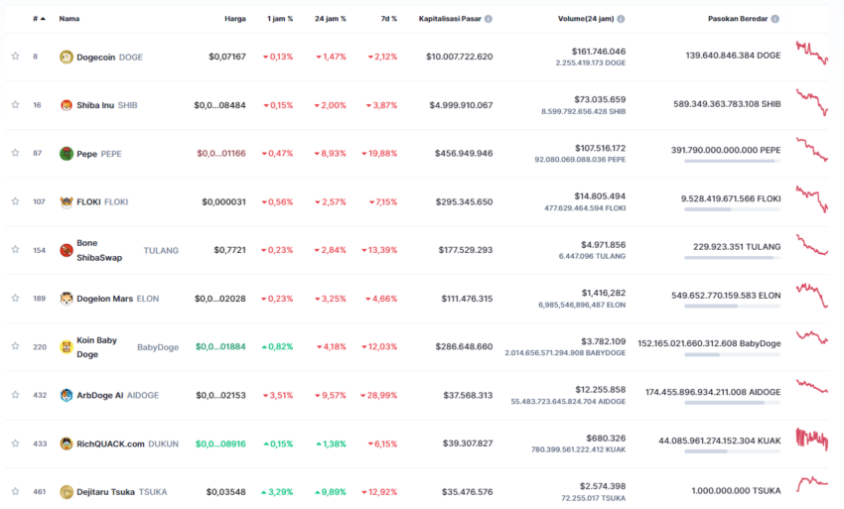Open Volume(24 jam) info icon

[622, 19]
